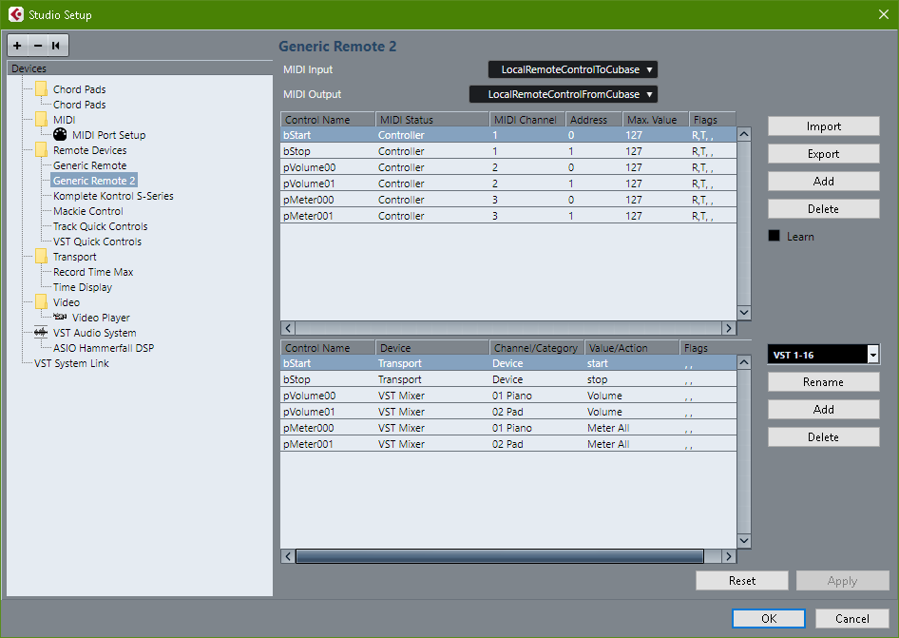Click the MIDI folder icon
This screenshot has width=899, height=638.
(41, 120)
